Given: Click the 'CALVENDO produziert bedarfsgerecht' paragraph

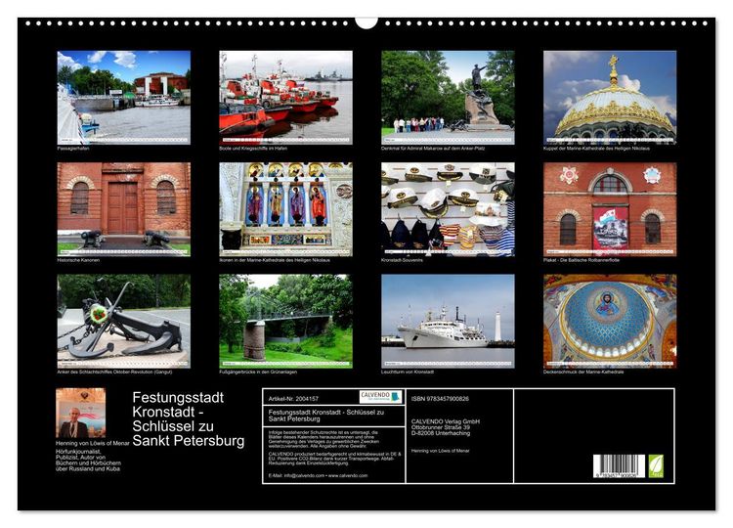Looking at the screenshot, I should 334,459.
